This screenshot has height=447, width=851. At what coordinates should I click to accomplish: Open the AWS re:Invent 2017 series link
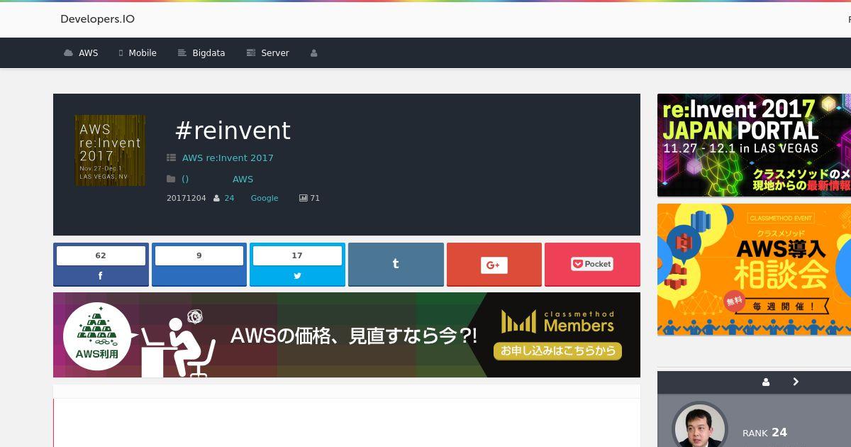click(228, 158)
